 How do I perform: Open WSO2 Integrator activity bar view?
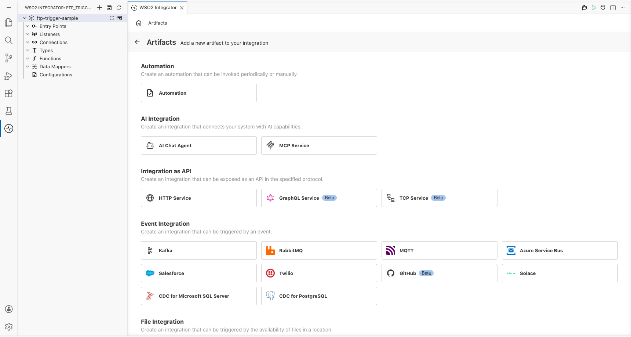tap(9, 128)
